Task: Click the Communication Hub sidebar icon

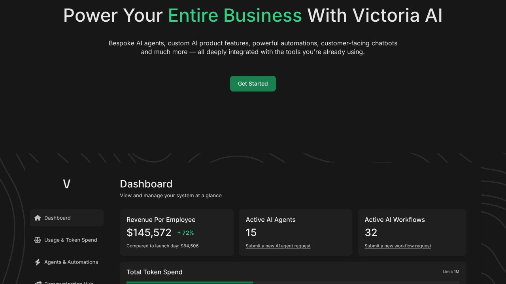Action: (38, 282)
